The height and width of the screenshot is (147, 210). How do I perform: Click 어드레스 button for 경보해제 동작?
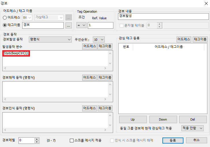[89, 78]
